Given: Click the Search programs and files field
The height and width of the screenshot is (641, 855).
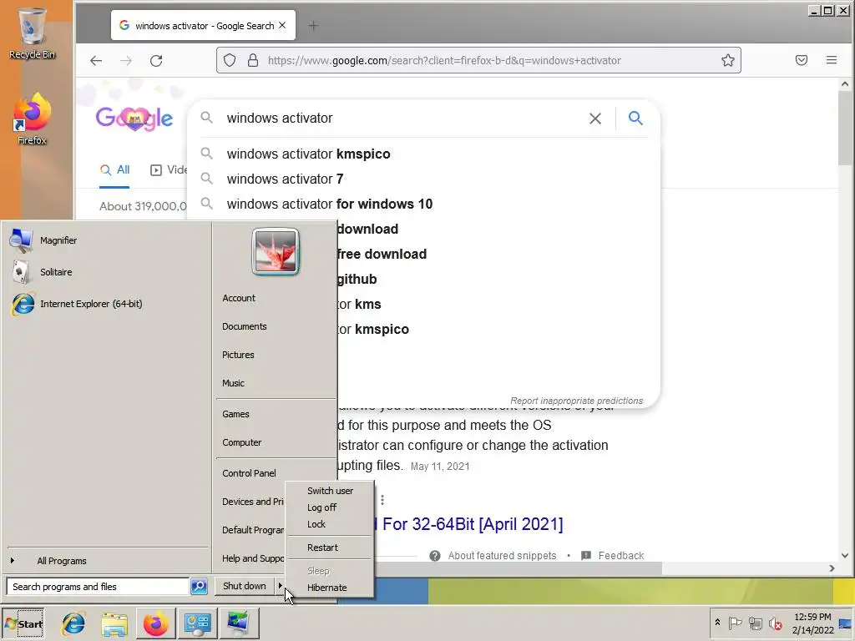Looking at the screenshot, I should (x=99, y=587).
